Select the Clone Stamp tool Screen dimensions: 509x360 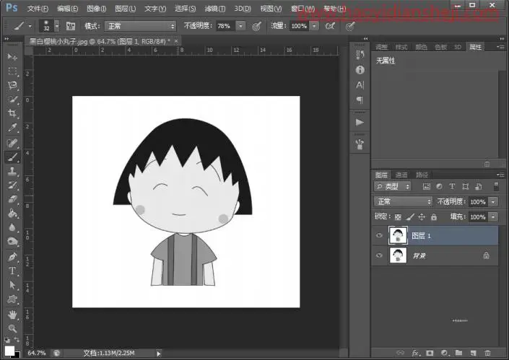[x=12, y=171]
